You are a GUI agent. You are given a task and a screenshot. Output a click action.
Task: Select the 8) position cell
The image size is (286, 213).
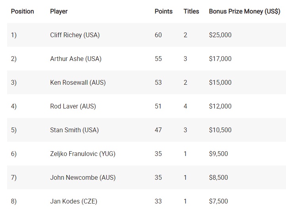point(14,201)
